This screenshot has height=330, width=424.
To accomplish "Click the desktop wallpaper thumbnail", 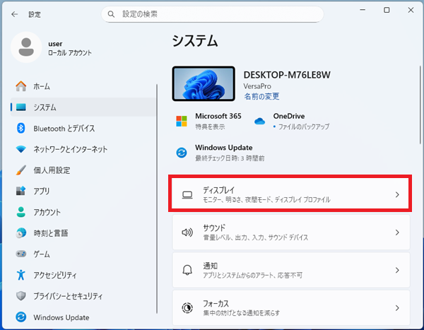I will click(x=204, y=83).
